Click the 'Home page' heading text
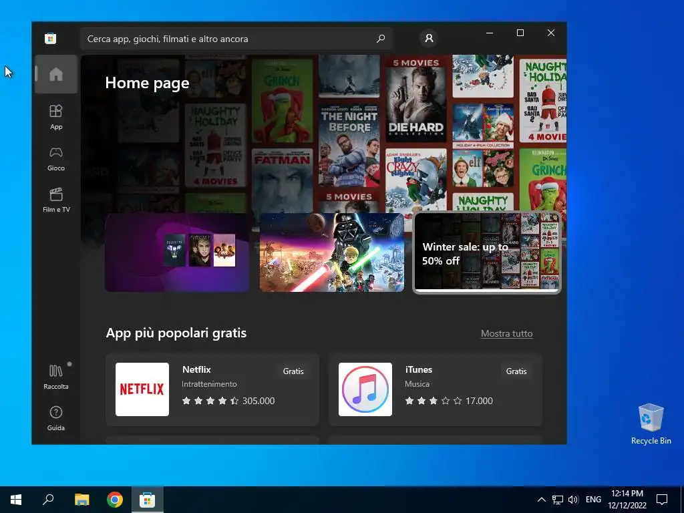The width and height of the screenshot is (684, 513). (x=147, y=83)
